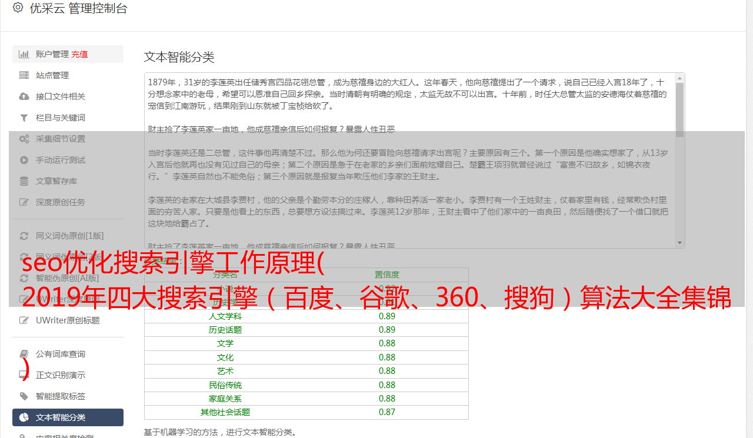
Task: Click the gear icon beside 优采云 管理控制台
Action: [x=18, y=8]
